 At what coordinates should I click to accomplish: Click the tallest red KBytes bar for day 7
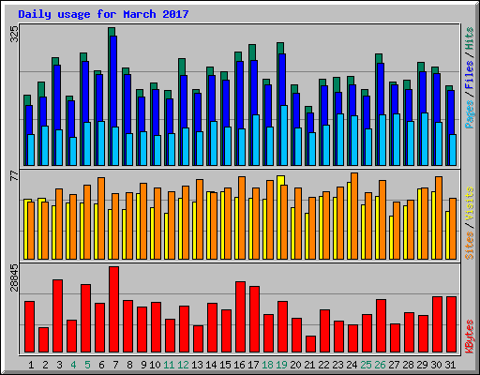pyautogui.click(x=113, y=309)
